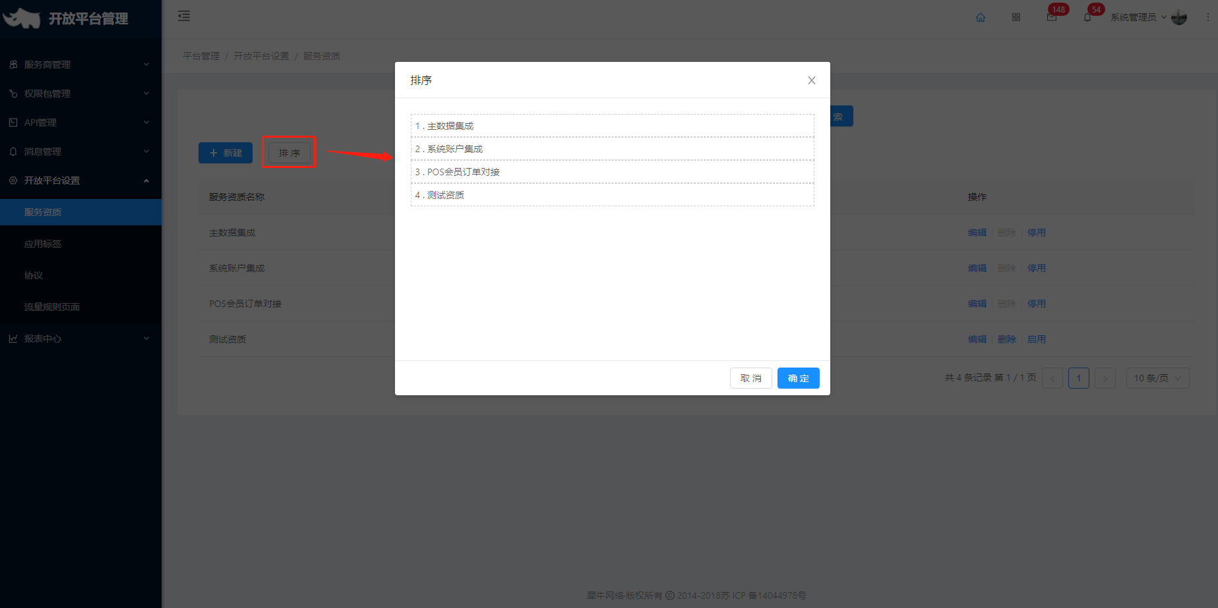This screenshot has height=608, width=1218.
Task: Click the 排序 button
Action: (x=289, y=153)
